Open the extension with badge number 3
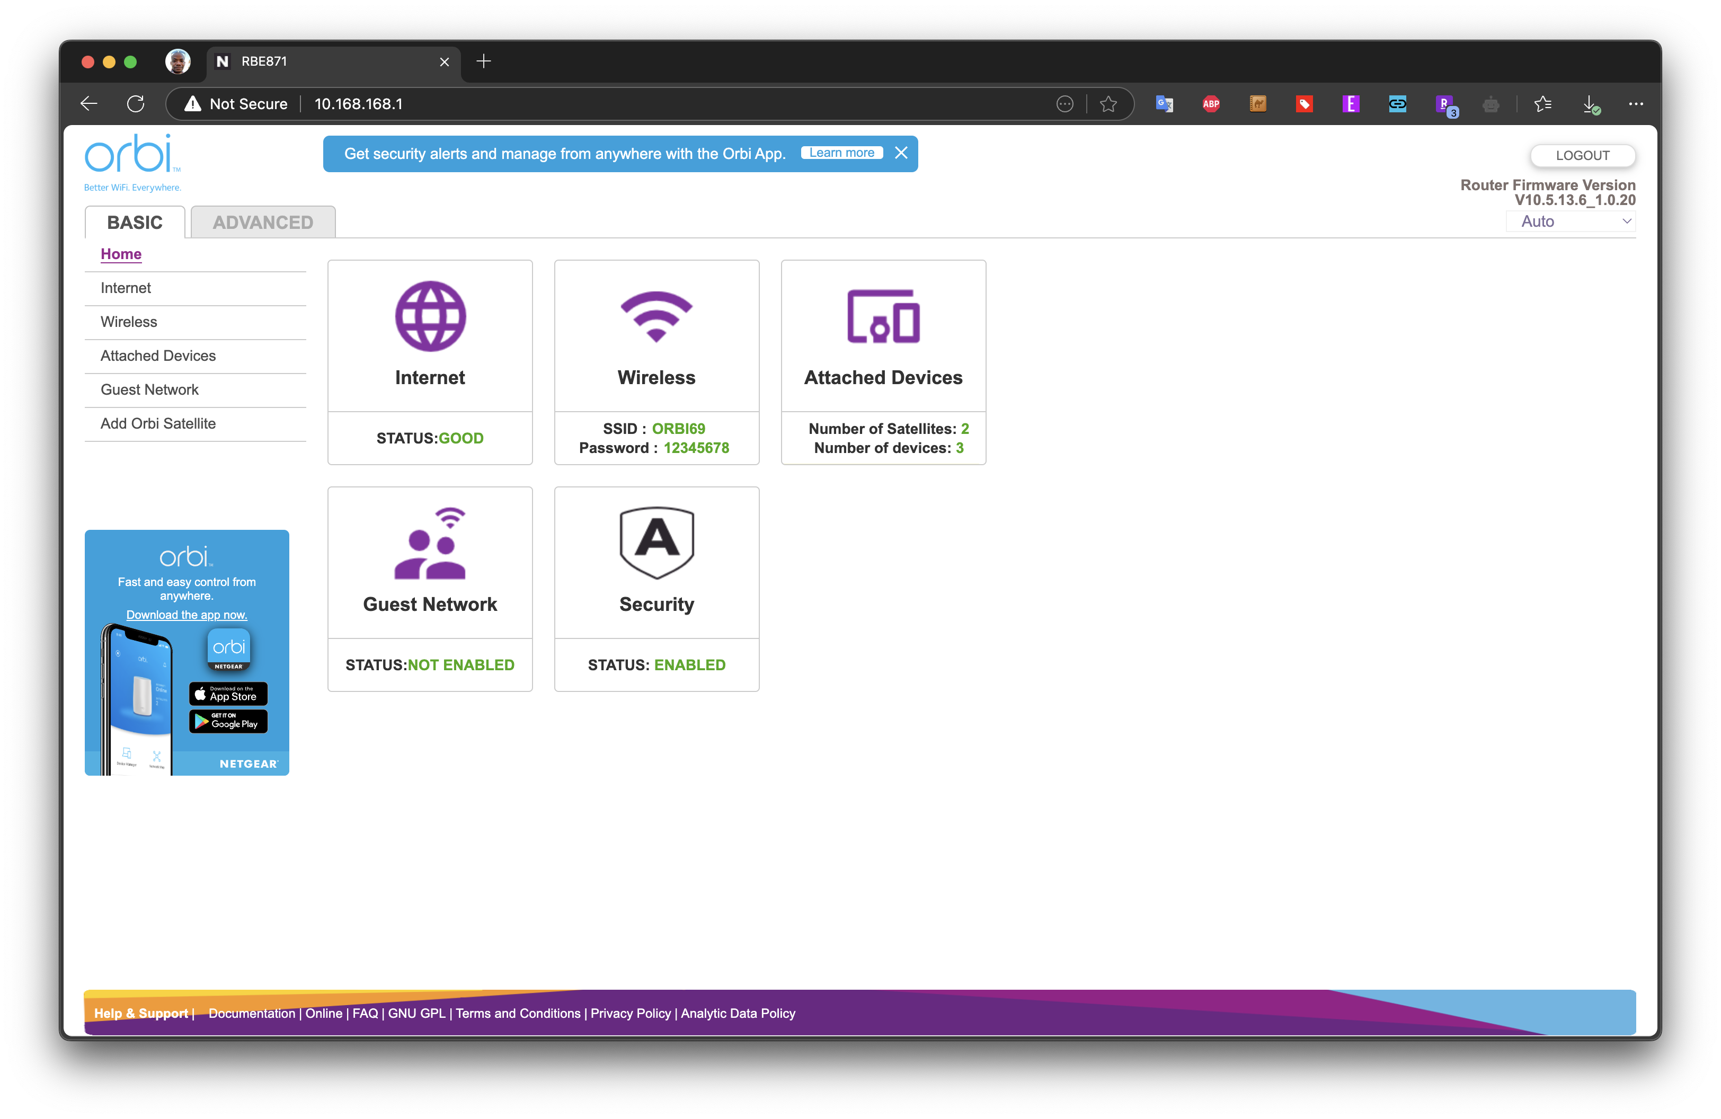The width and height of the screenshot is (1721, 1119). click(1446, 105)
